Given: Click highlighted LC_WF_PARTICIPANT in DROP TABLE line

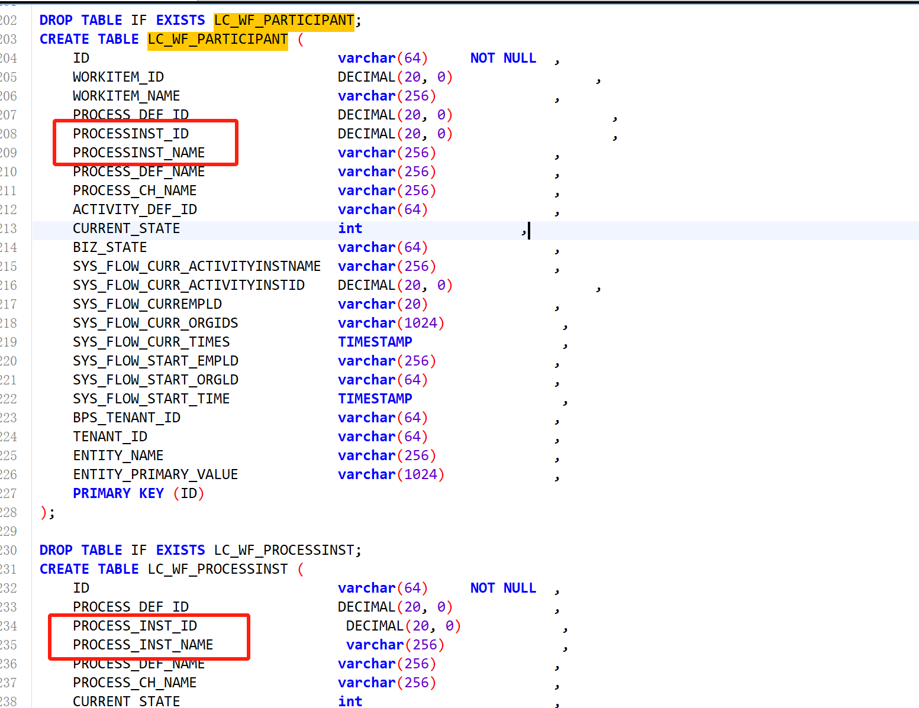Looking at the screenshot, I should click(x=283, y=21).
